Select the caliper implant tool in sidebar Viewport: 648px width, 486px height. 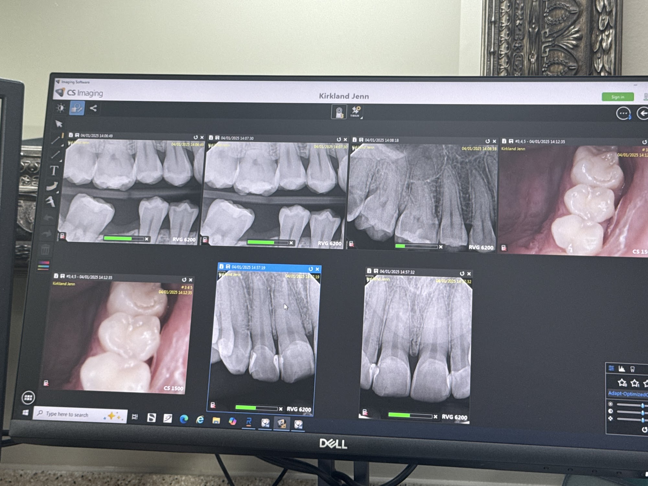tap(51, 202)
